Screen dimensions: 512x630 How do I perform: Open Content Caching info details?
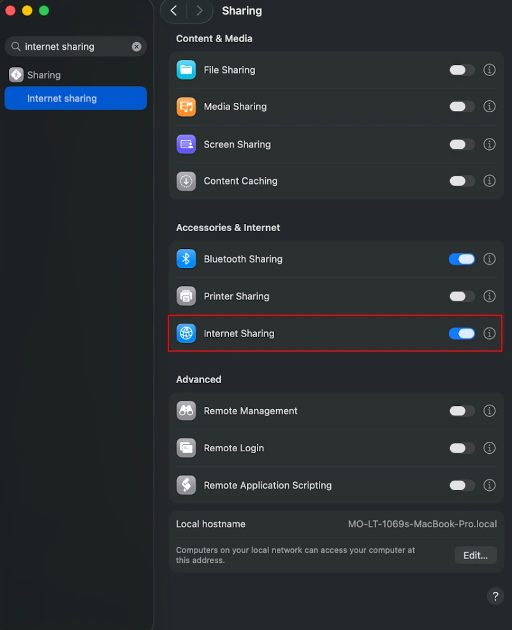[x=489, y=181]
